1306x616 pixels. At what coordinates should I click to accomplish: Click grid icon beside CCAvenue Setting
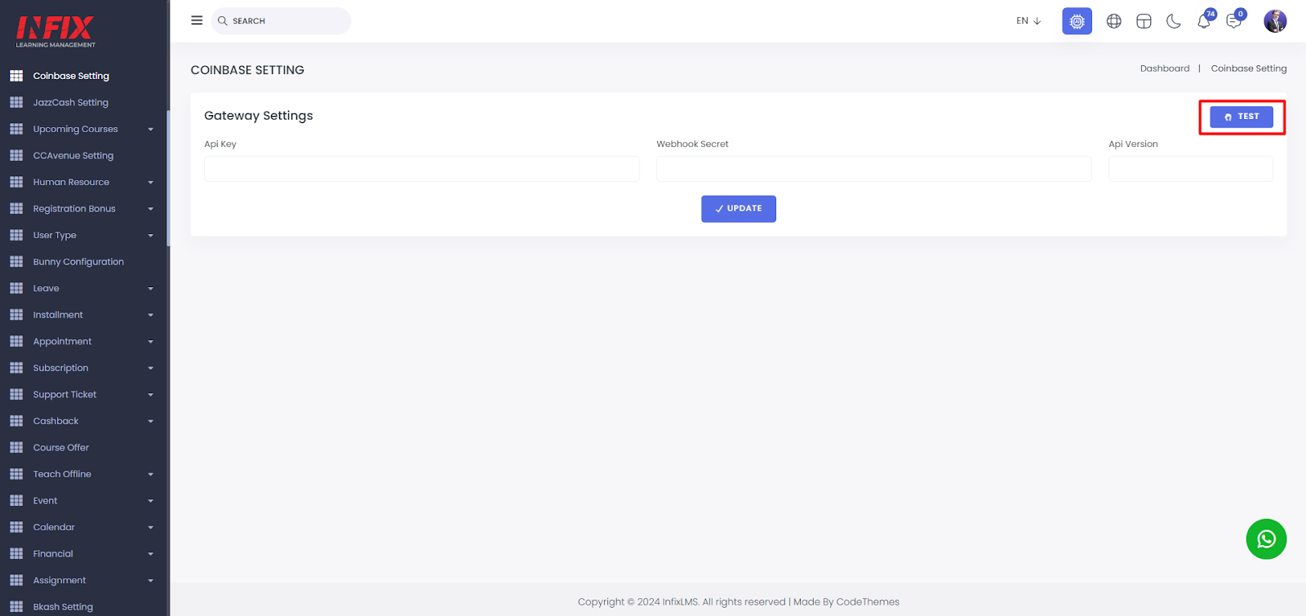[16, 156]
